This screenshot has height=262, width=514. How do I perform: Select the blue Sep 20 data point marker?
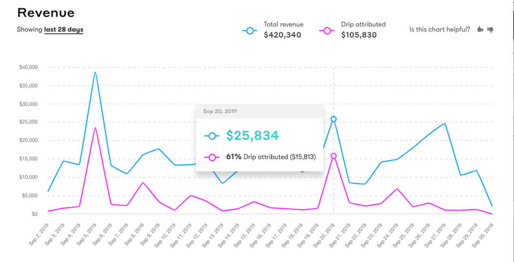(x=334, y=119)
